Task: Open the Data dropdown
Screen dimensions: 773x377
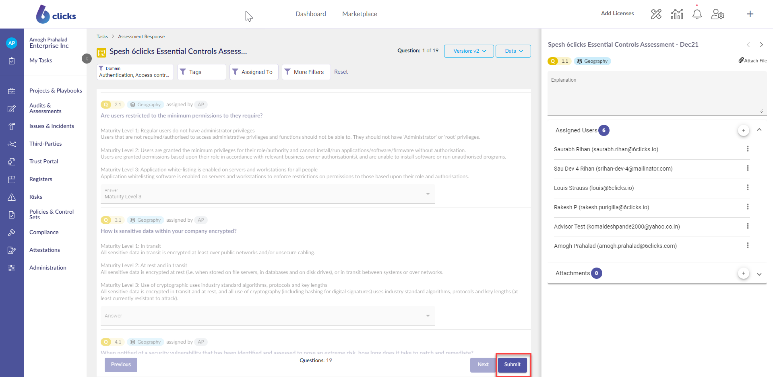Action: [x=513, y=51]
